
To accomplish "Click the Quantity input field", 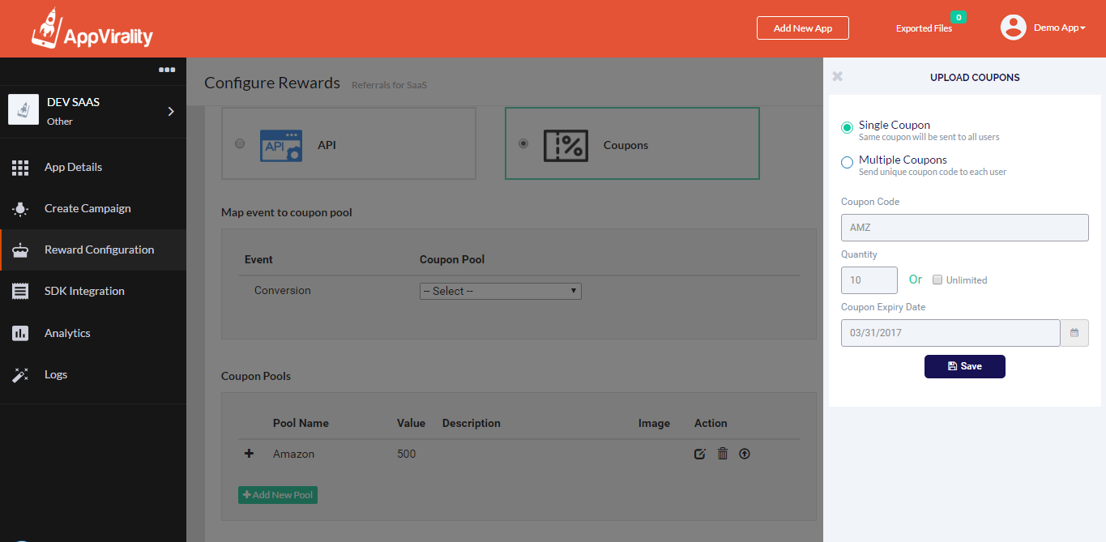I will point(869,280).
